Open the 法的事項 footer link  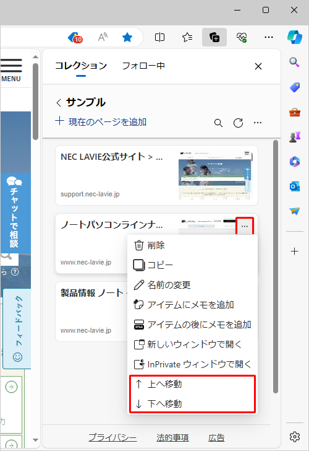172,437
